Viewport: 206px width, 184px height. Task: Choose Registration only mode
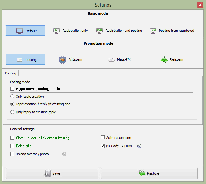pyautogui.click(x=70, y=31)
